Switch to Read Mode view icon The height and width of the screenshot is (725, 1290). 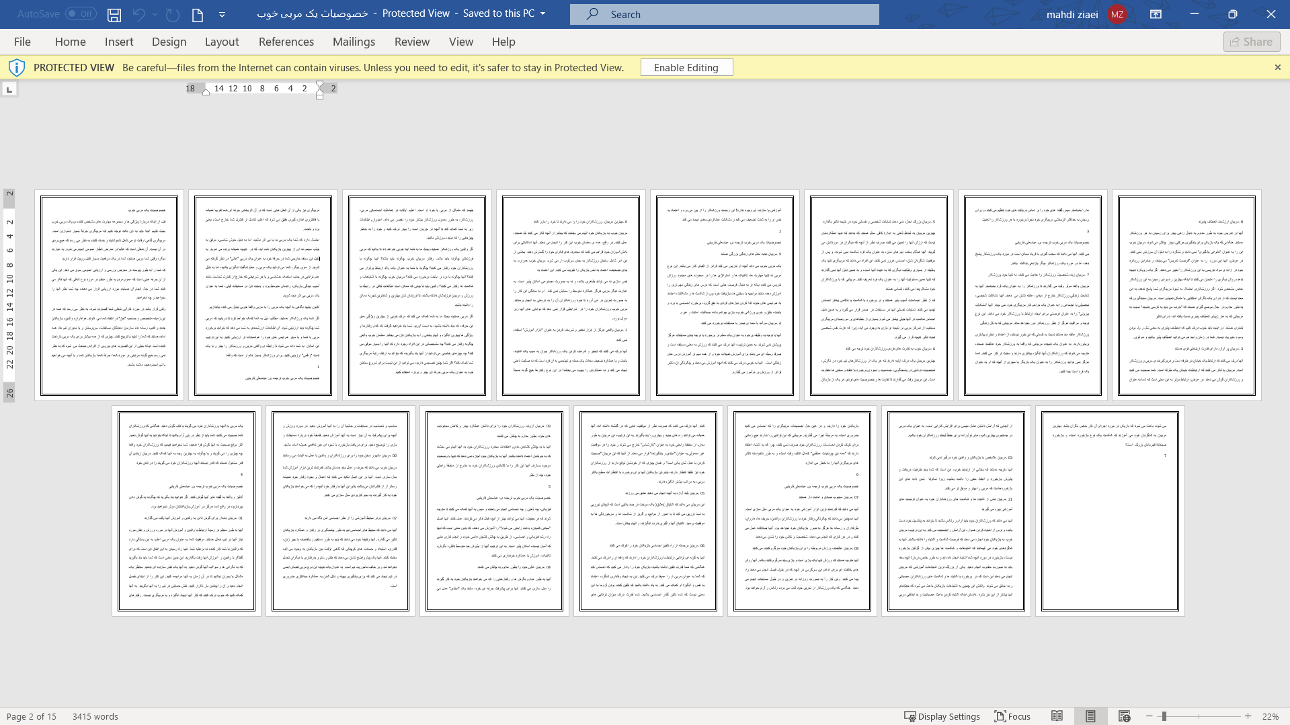[x=1057, y=716]
